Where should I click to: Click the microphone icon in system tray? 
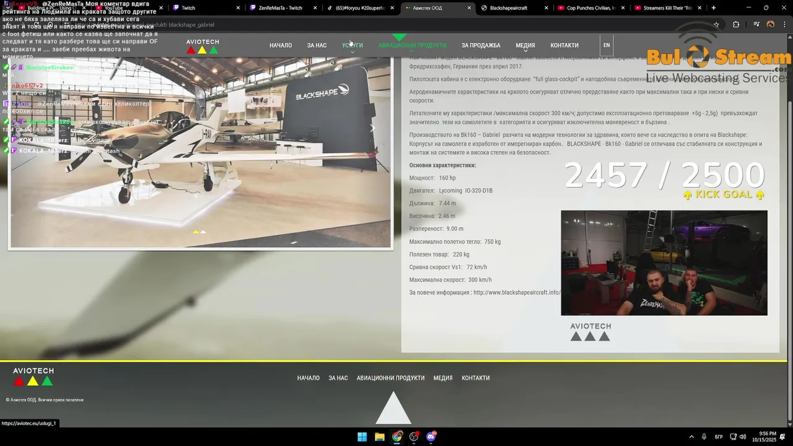(x=704, y=437)
